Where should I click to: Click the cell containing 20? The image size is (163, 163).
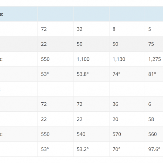tap(127, 119)
